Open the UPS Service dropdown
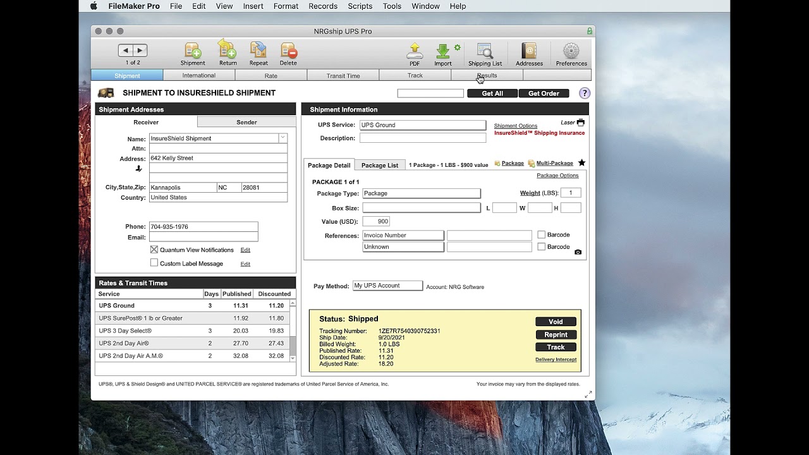Image resolution: width=809 pixels, height=455 pixels. [x=422, y=125]
